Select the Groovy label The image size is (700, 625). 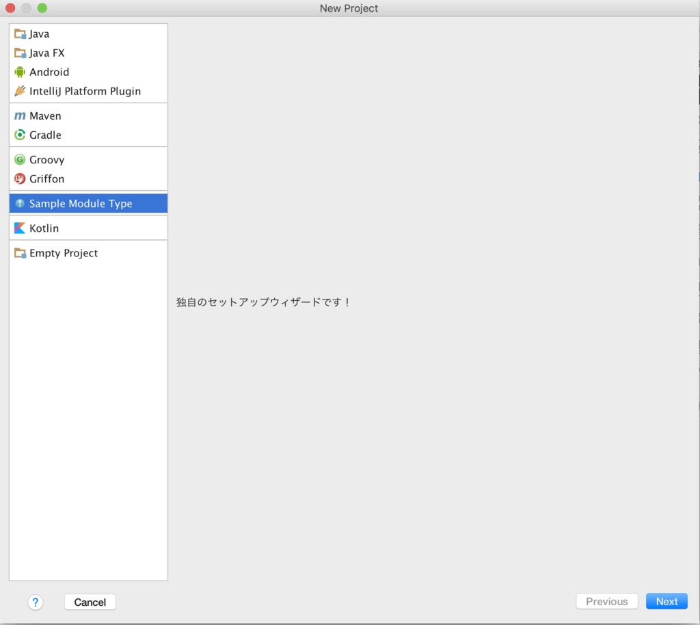[x=47, y=160]
